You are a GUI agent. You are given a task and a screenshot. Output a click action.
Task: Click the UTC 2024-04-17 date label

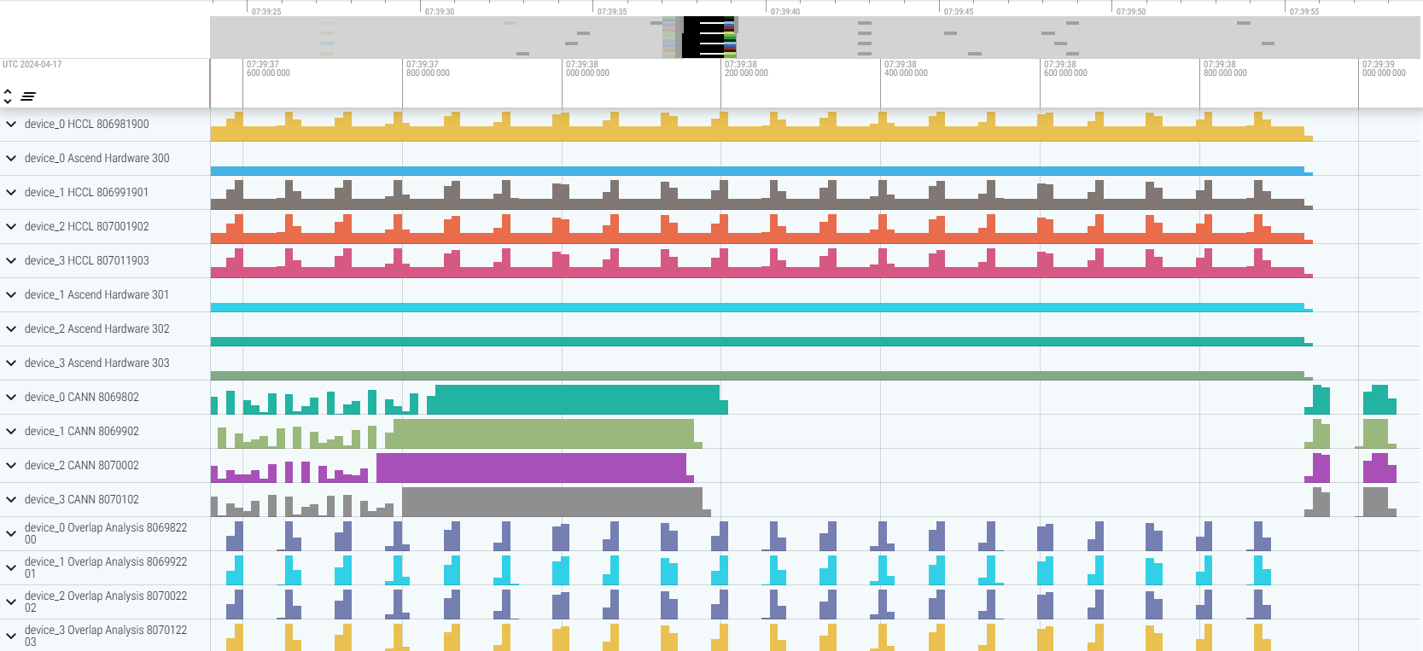click(x=32, y=65)
